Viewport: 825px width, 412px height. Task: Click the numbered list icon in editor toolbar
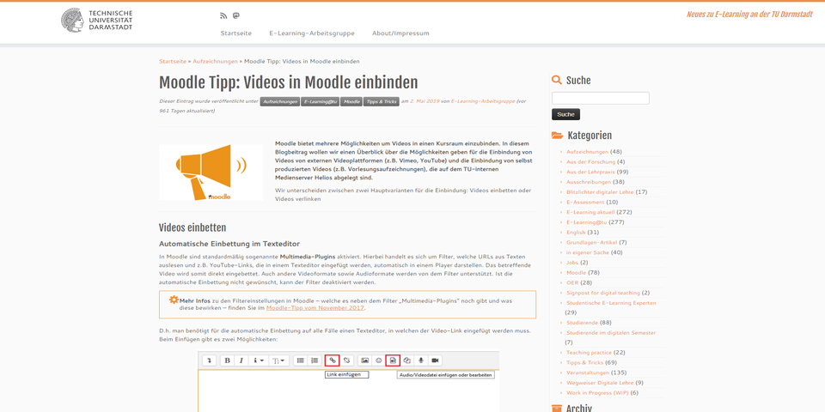pos(315,360)
